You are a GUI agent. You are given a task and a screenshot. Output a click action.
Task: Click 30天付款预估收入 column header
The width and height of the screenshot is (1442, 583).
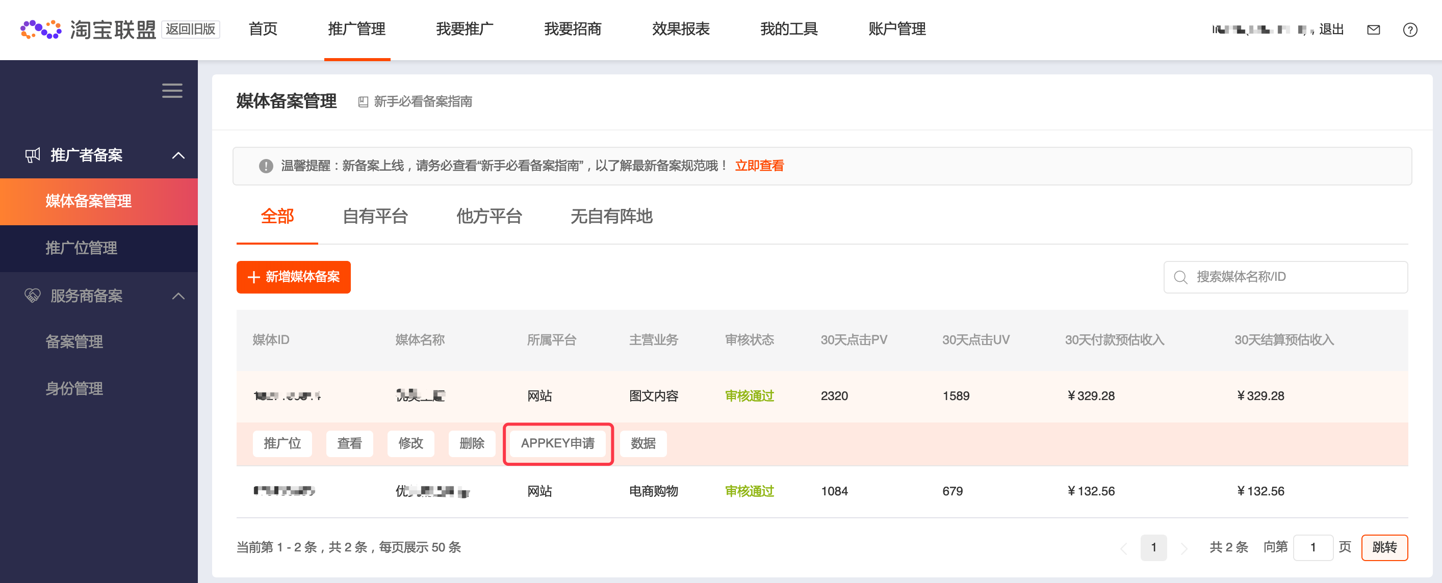click(x=1114, y=340)
